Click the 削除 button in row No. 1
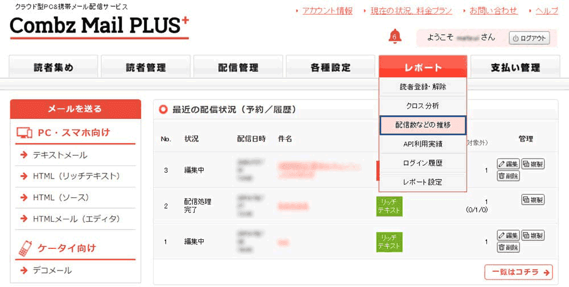 (x=508, y=247)
